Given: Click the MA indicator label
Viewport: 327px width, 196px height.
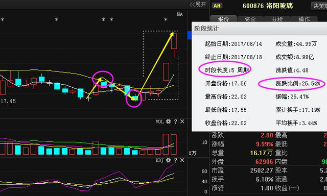Looking at the screenshot, I should (x=180, y=14).
